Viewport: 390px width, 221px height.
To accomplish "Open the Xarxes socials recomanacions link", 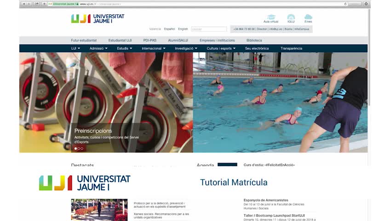I will click(x=161, y=215).
